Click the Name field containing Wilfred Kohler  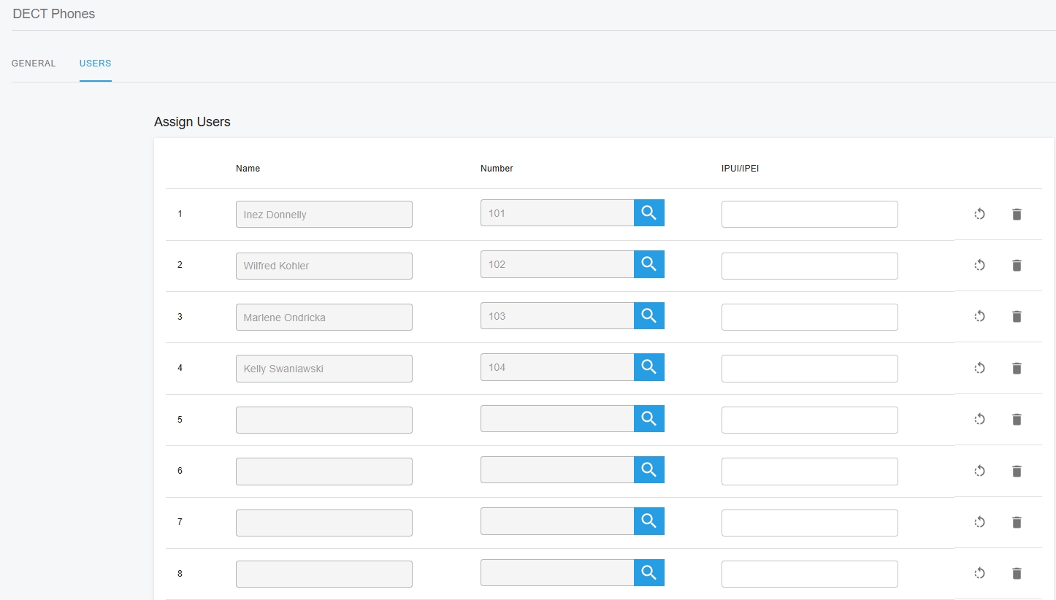pyautogui.click(x=324, y=266)
